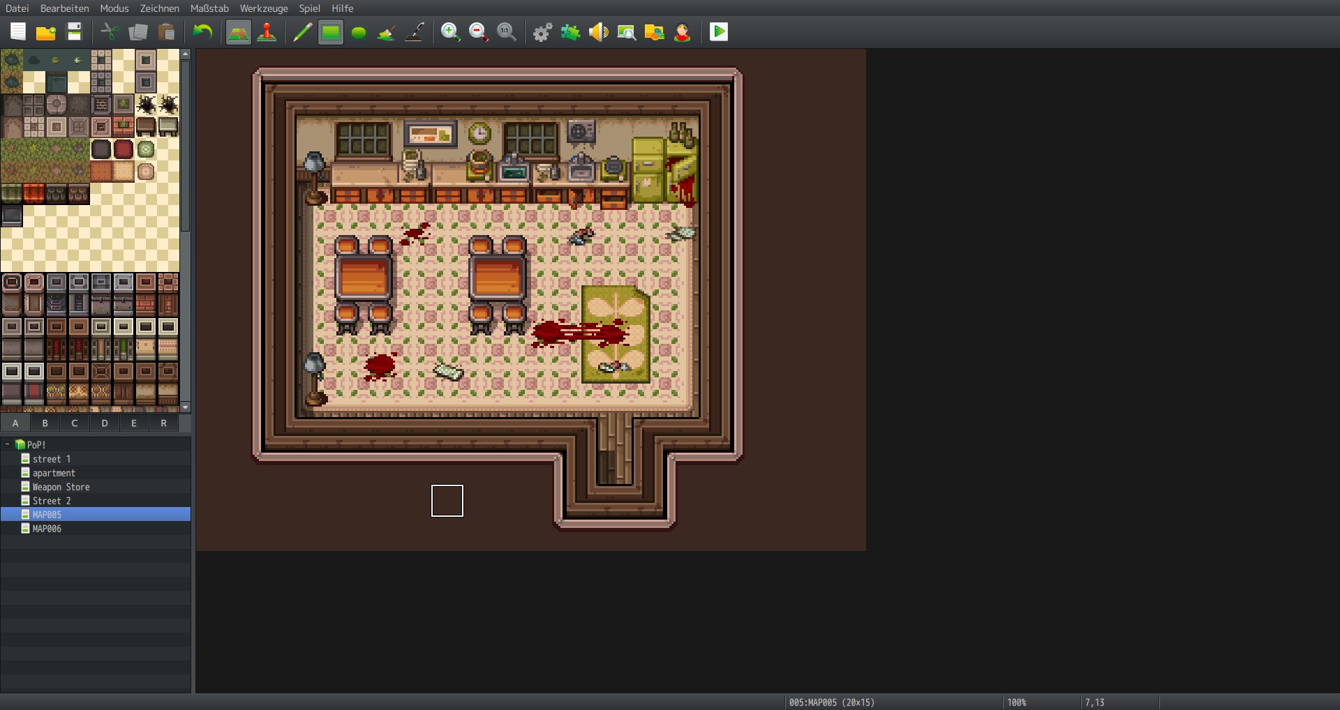Start playtesting with the green play icon
Image resolution: width=1340 pixels, height=710 pixels.
pos(718,31)
